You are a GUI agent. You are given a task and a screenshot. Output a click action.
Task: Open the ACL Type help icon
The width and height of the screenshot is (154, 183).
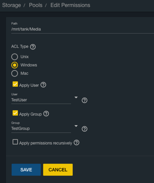click(33, 47)
